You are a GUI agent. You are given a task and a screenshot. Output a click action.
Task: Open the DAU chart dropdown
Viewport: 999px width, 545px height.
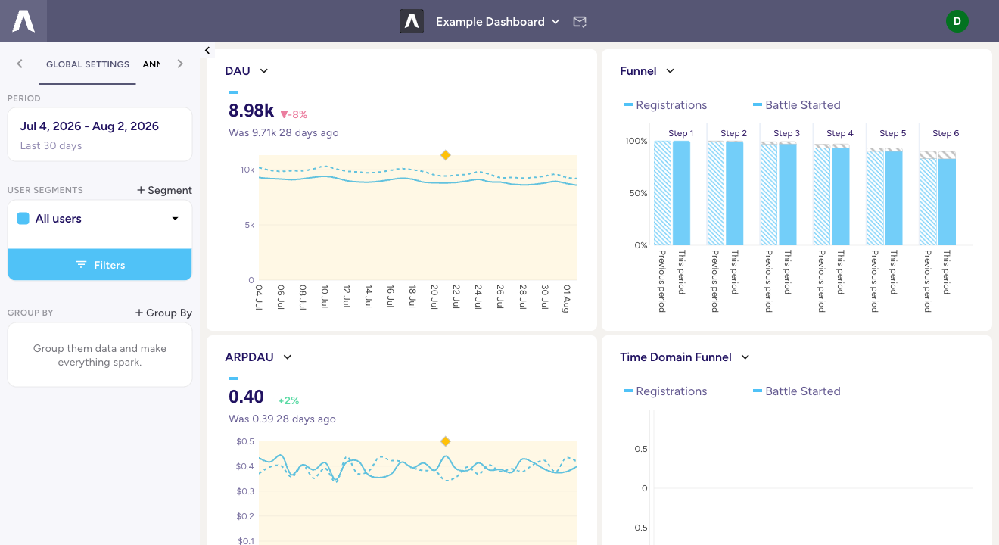point(264,71)
